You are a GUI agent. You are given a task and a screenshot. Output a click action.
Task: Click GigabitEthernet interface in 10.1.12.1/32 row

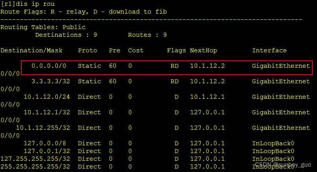[x=281, y=112]
